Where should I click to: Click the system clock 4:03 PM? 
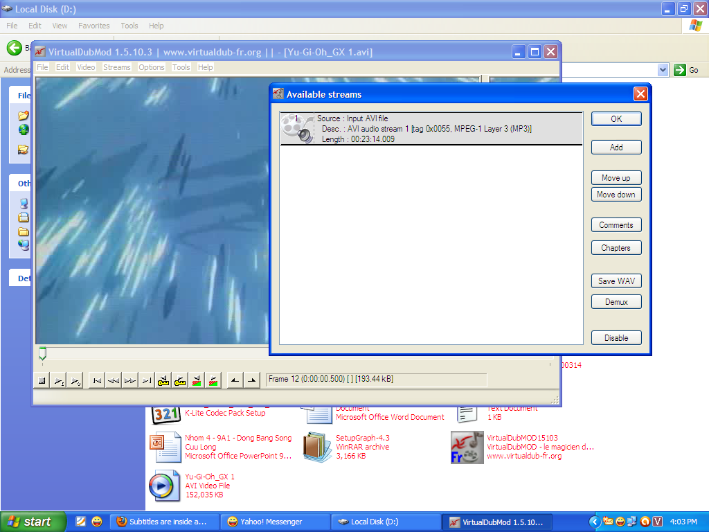683,522
